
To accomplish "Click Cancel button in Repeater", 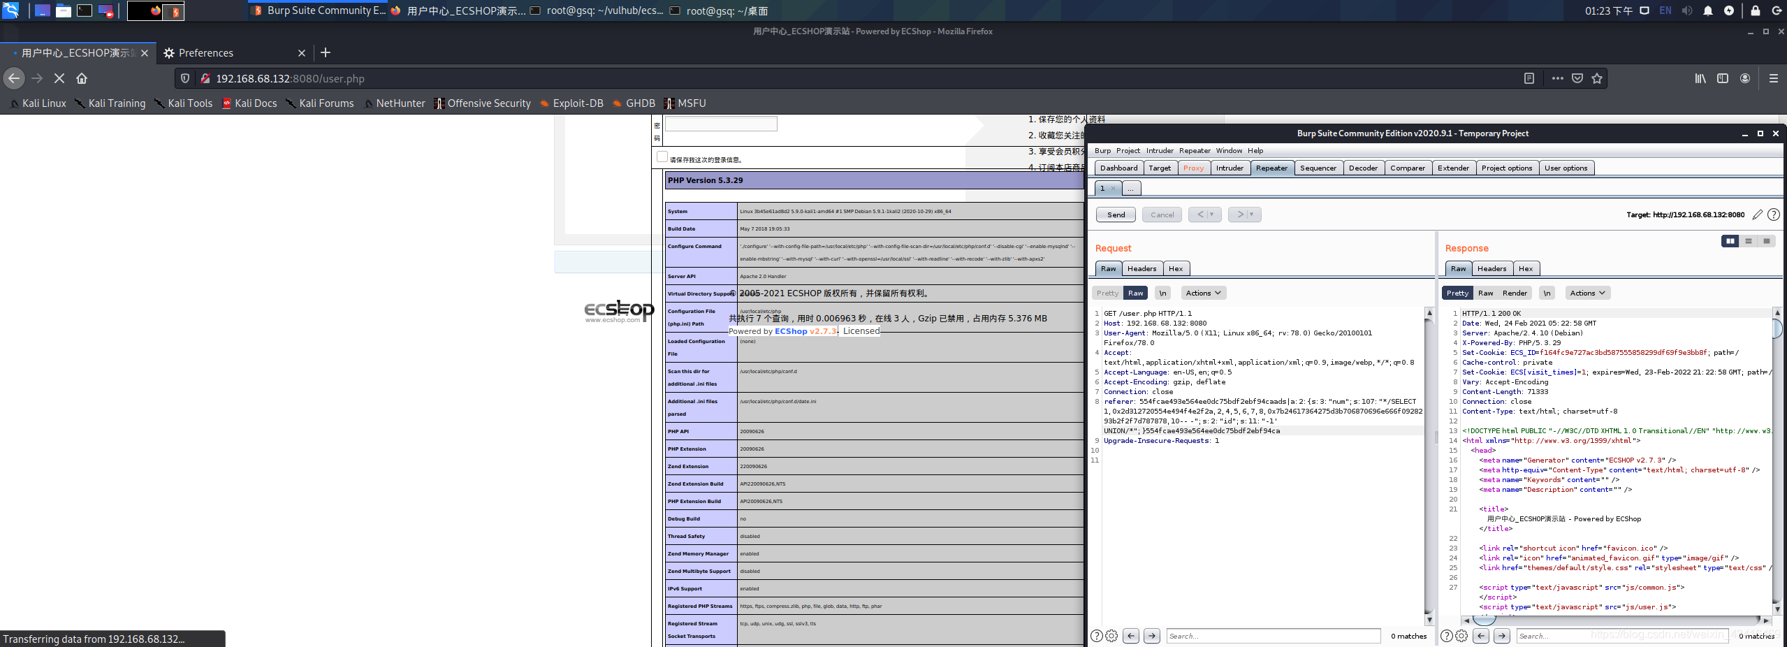I will point(1162,215).
